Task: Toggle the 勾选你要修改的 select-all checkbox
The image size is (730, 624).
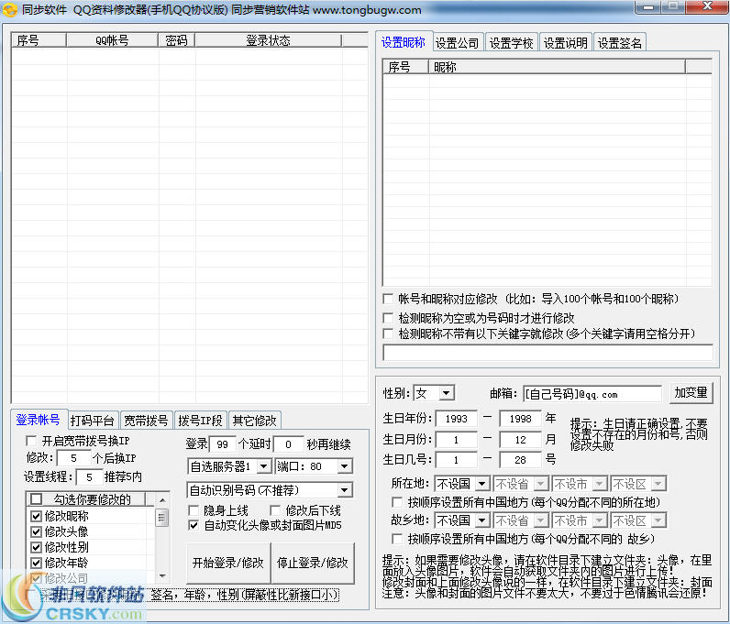Action: [x=36, y=499]
